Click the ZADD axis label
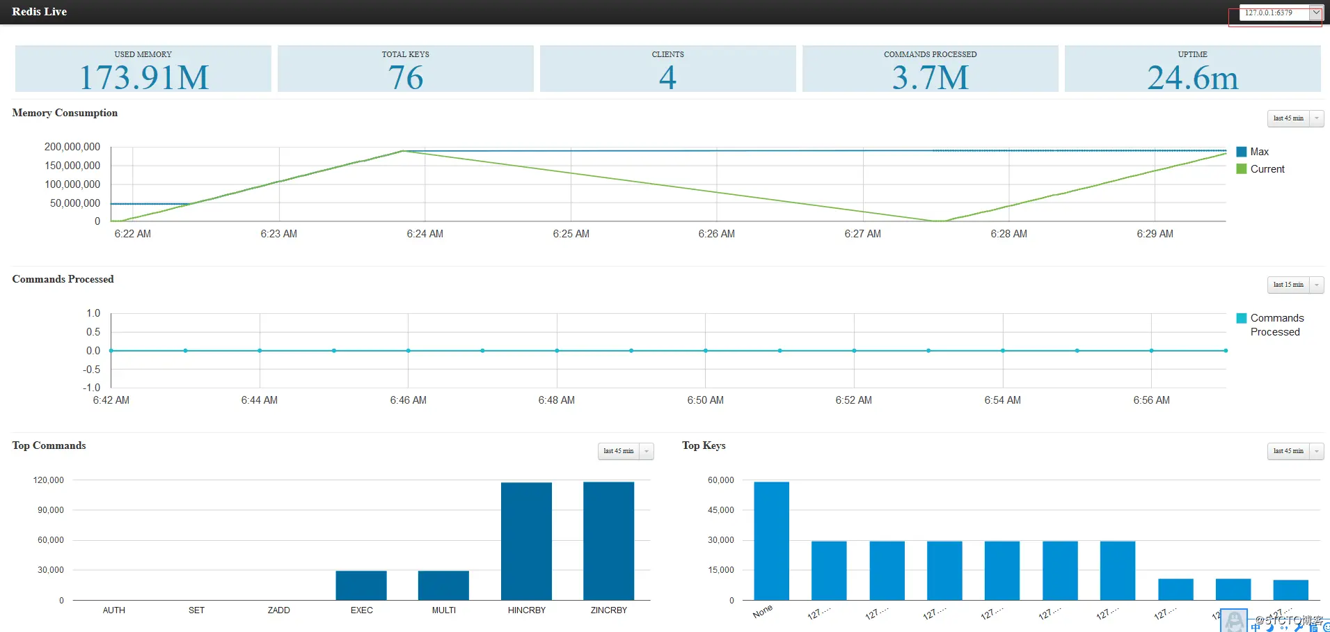The image size is (1330, 632). [279, 610]
